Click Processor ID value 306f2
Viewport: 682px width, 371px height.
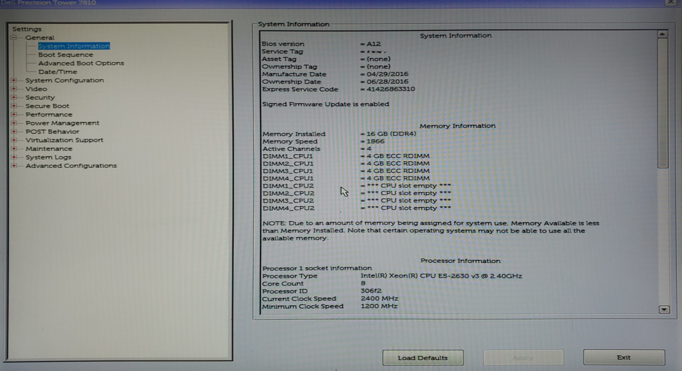371,291
